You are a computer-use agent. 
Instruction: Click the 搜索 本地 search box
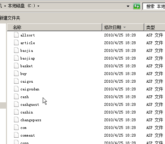click(x=154, y=6)
